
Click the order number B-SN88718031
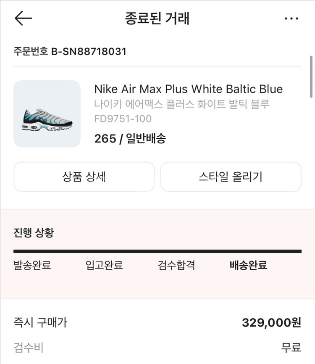(x=70, y=52)
